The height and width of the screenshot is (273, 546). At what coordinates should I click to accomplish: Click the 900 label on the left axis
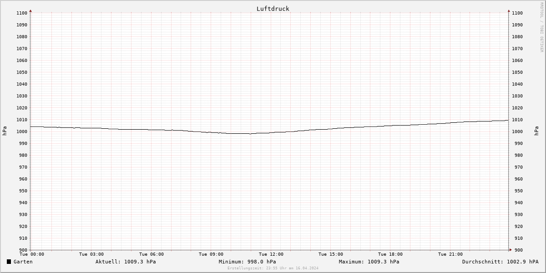click(23, 250)
